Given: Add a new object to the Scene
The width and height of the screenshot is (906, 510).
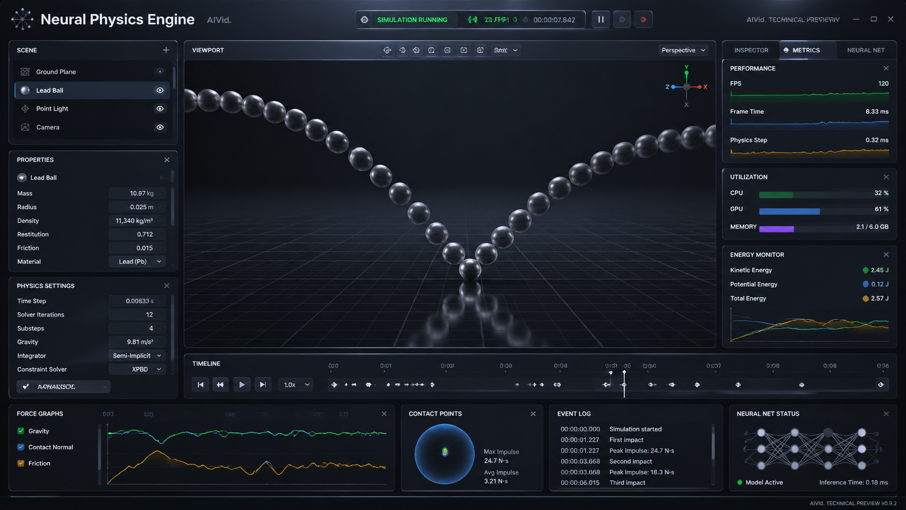Looking at the screenshot, I should click(x=166, y=50).
